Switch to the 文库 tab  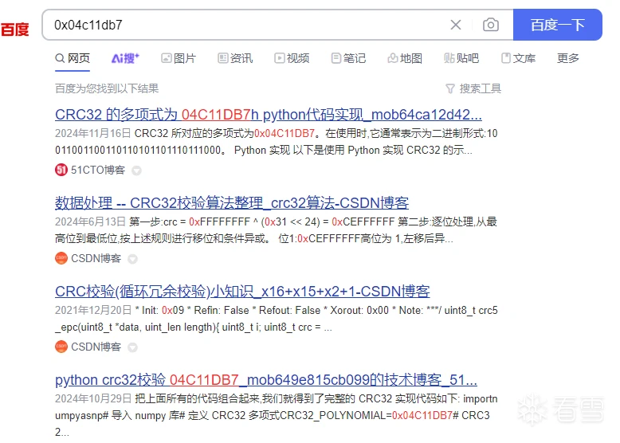click(518, 58)
